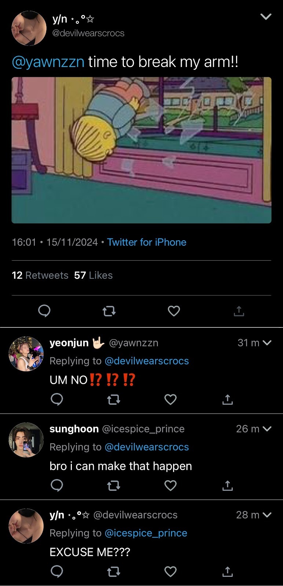Like the main tweet by y/n
Image resolution: width=283 pixels, height=586 pixels.
tap(174, 311)
